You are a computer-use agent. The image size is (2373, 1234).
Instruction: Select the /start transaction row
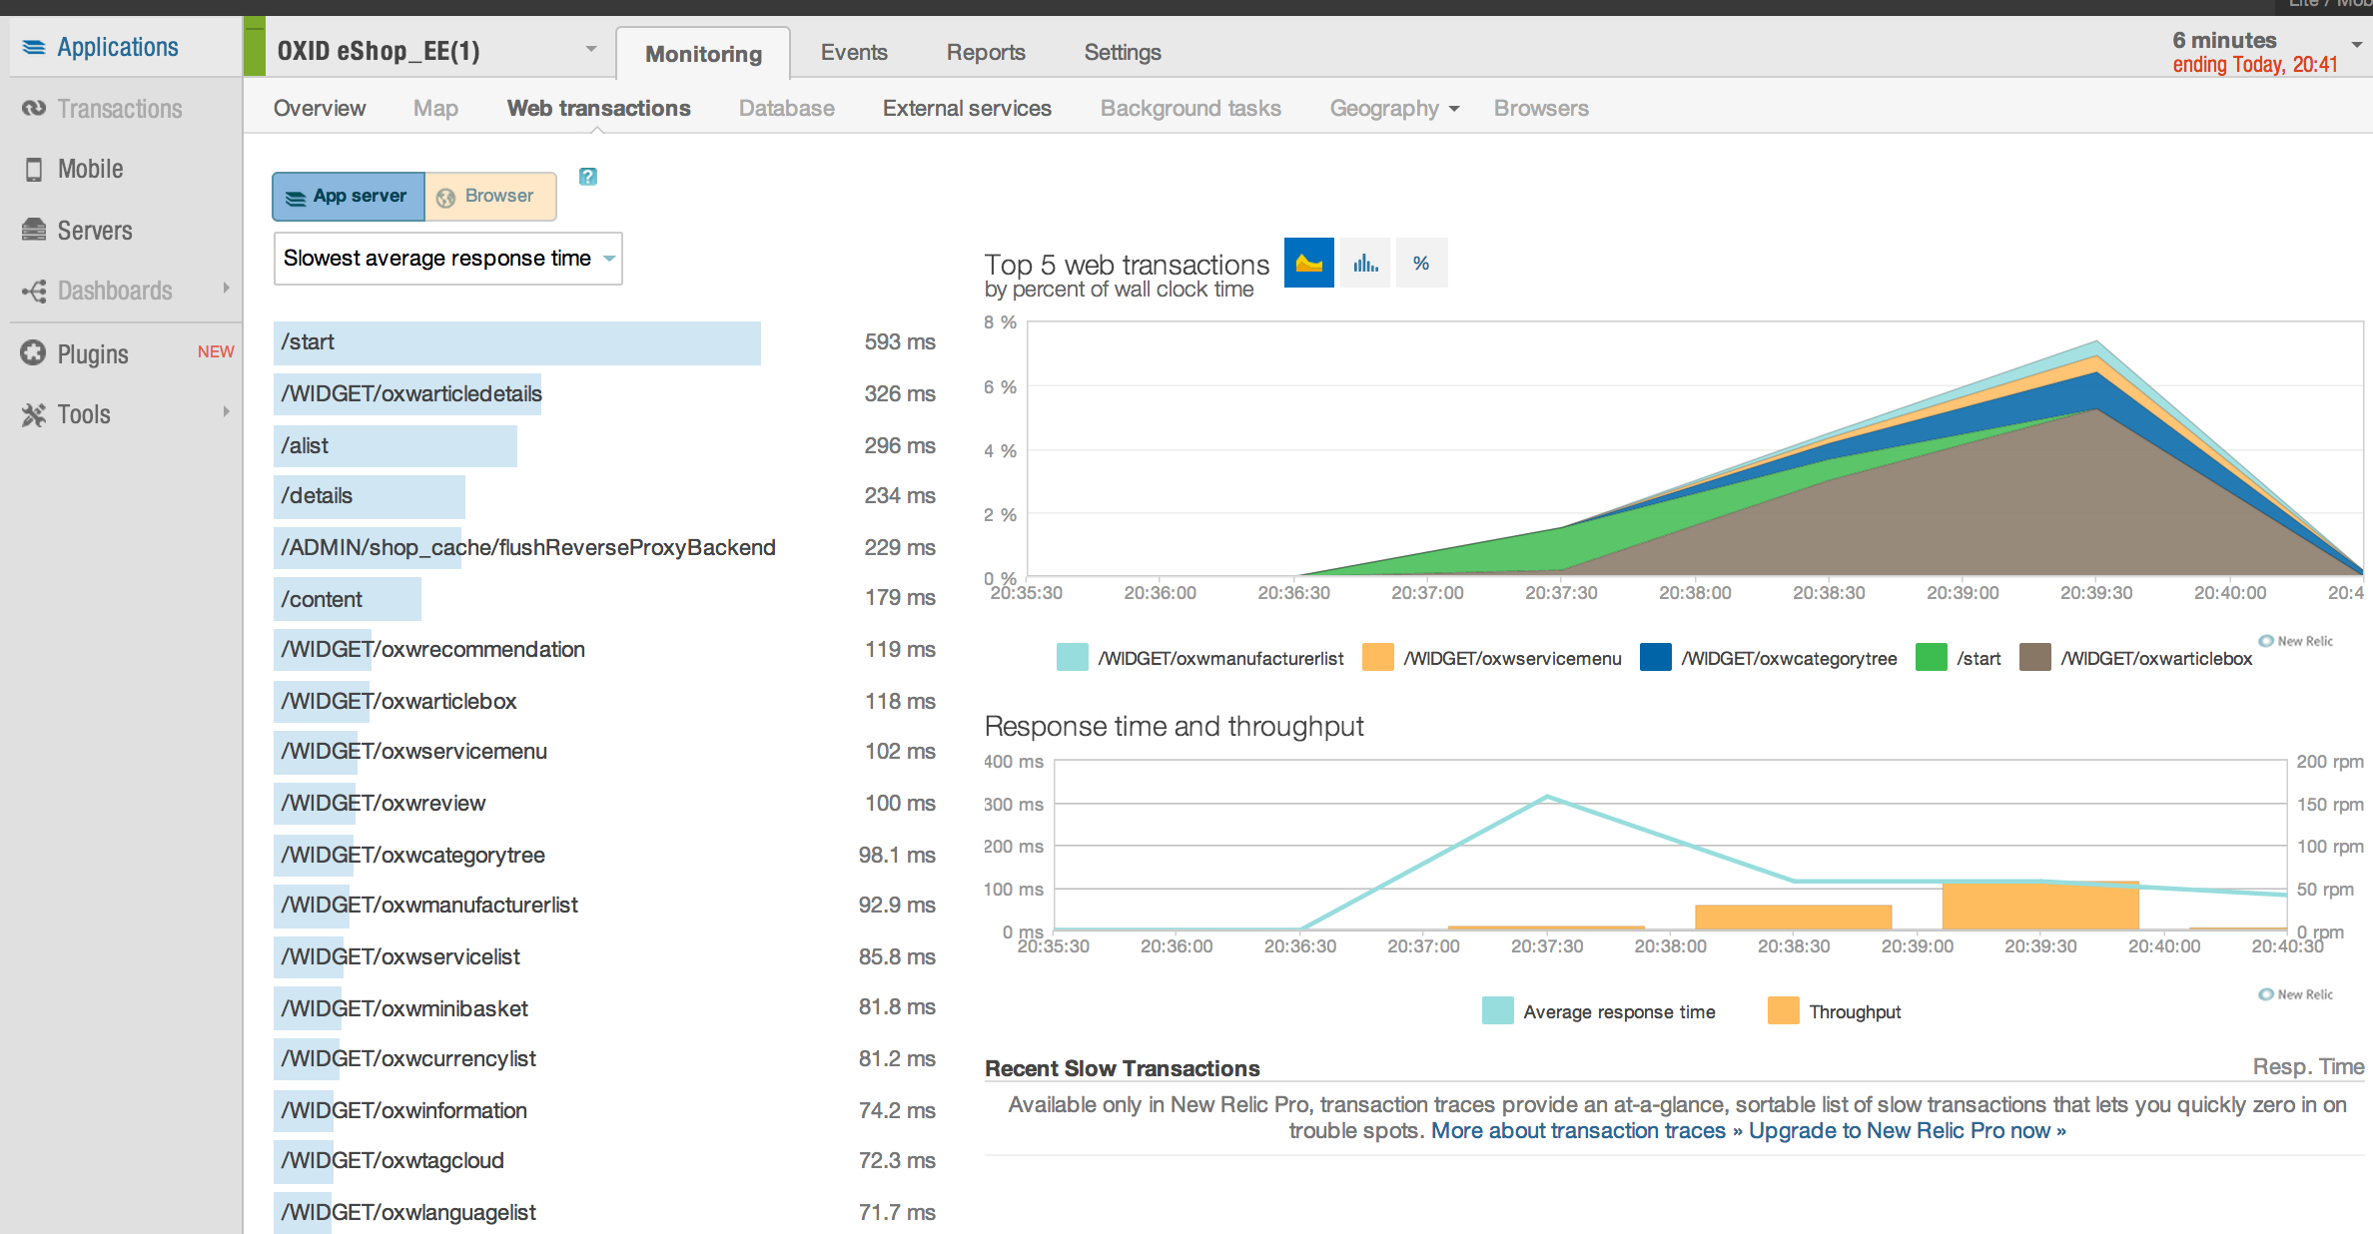[x=605, y=342]
